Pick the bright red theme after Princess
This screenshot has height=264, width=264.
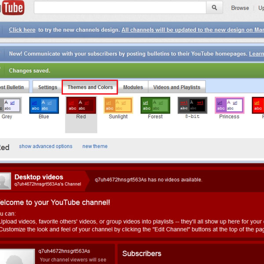coord(258,105)
